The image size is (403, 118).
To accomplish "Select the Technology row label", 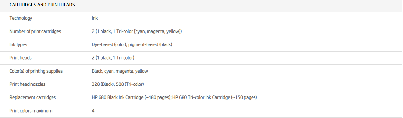I will (x=21, y=18).
